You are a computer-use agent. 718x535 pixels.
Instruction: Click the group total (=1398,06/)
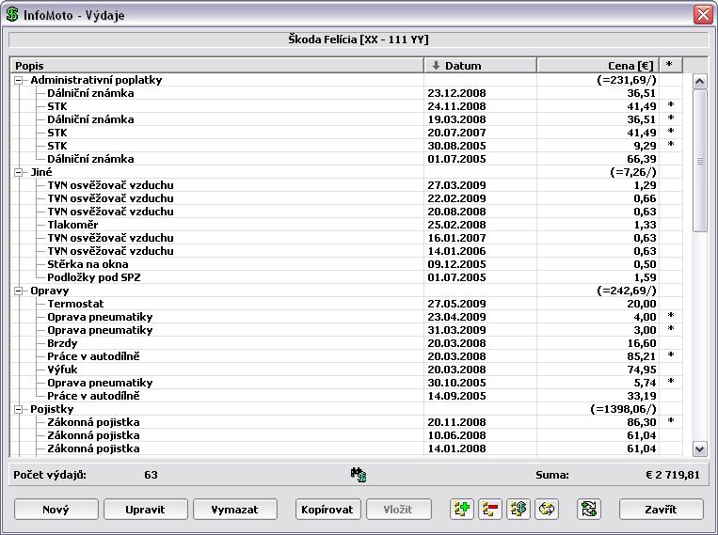[623, 410]
